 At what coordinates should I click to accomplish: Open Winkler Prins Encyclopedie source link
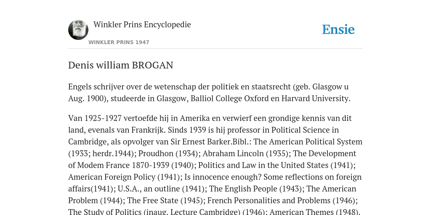pyautogui.click(x=142, y=24)
